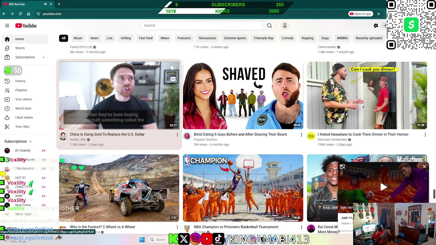Select the Podcasts filter chip

point(184,38)
